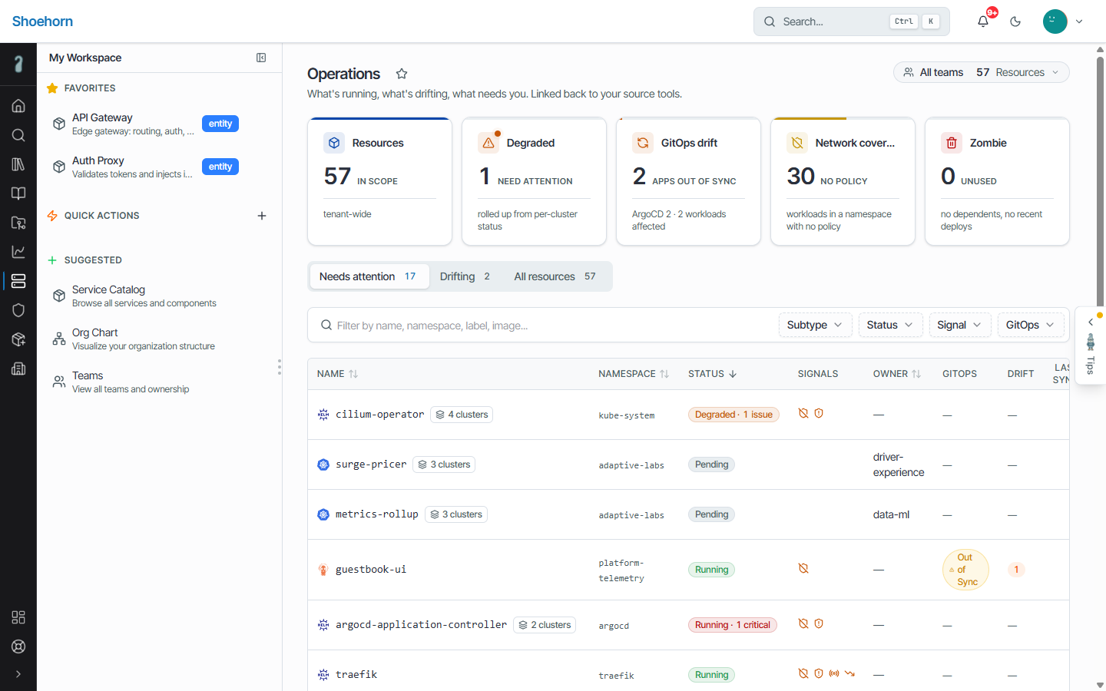The height and width of the screenshot is (691, 1106).
Task: Open the cilium-operator resource
Action: pos(379,415)
